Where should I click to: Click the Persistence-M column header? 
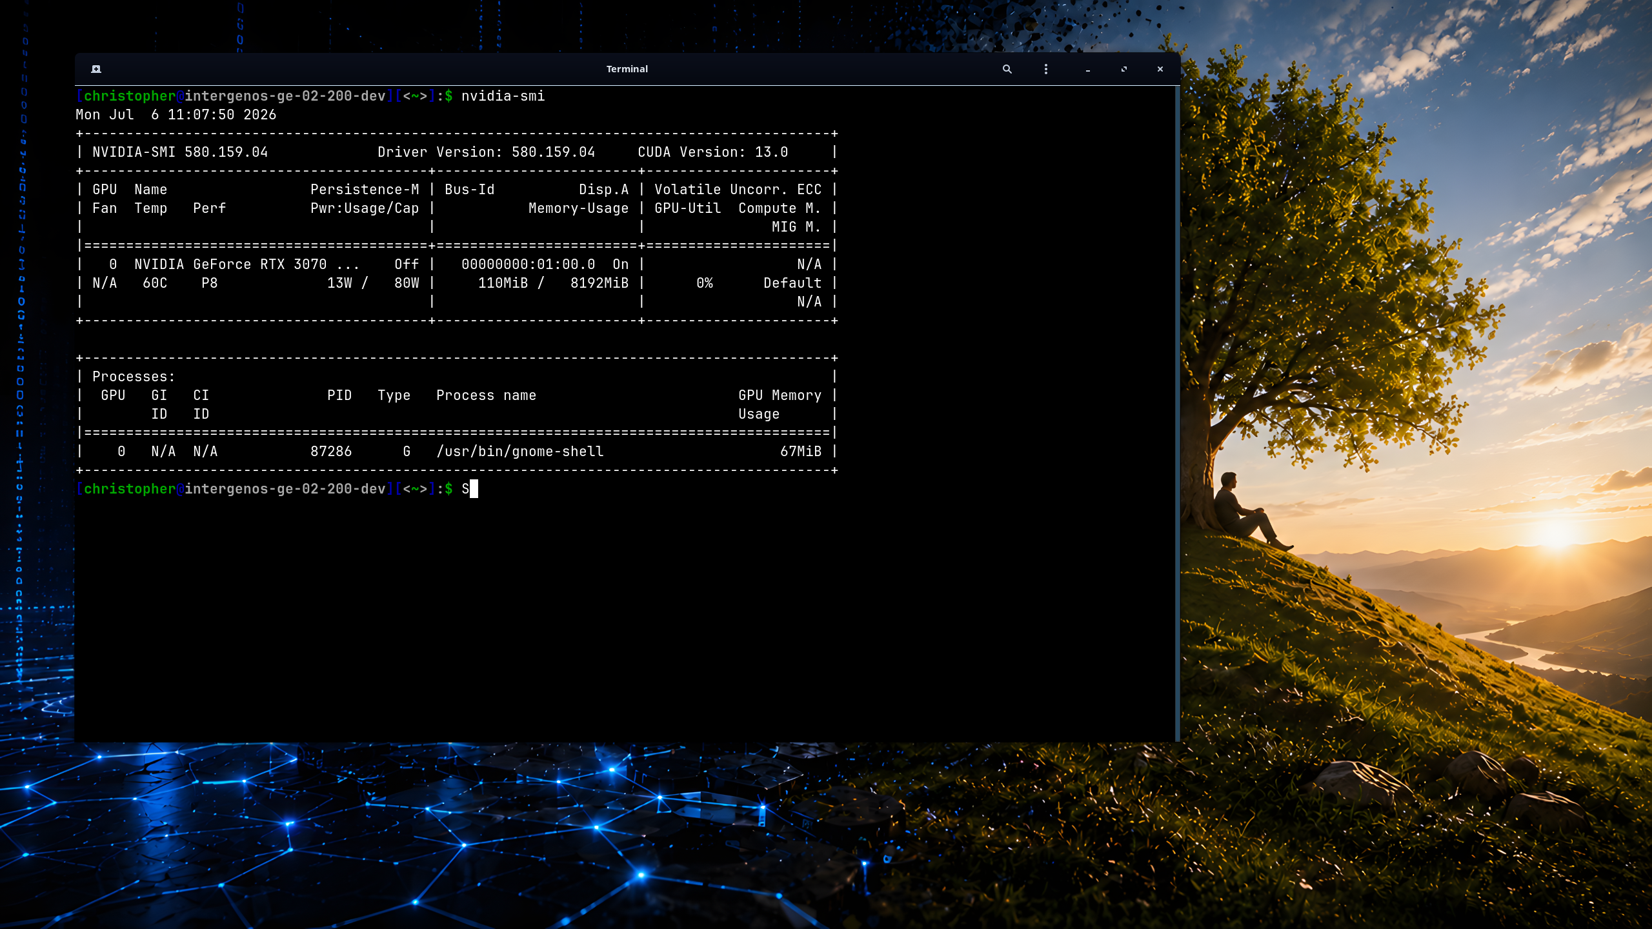[x=365, y=190]
